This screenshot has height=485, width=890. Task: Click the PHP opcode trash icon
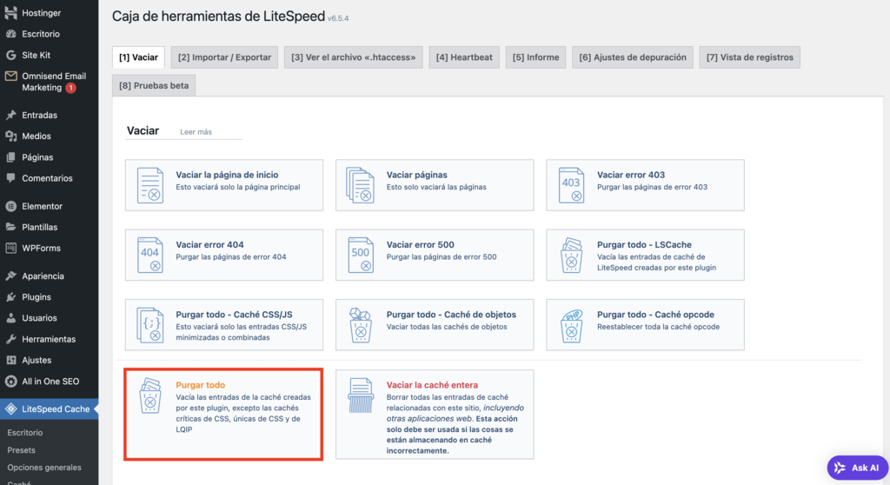pyautogui.click(x=571, y=325)
